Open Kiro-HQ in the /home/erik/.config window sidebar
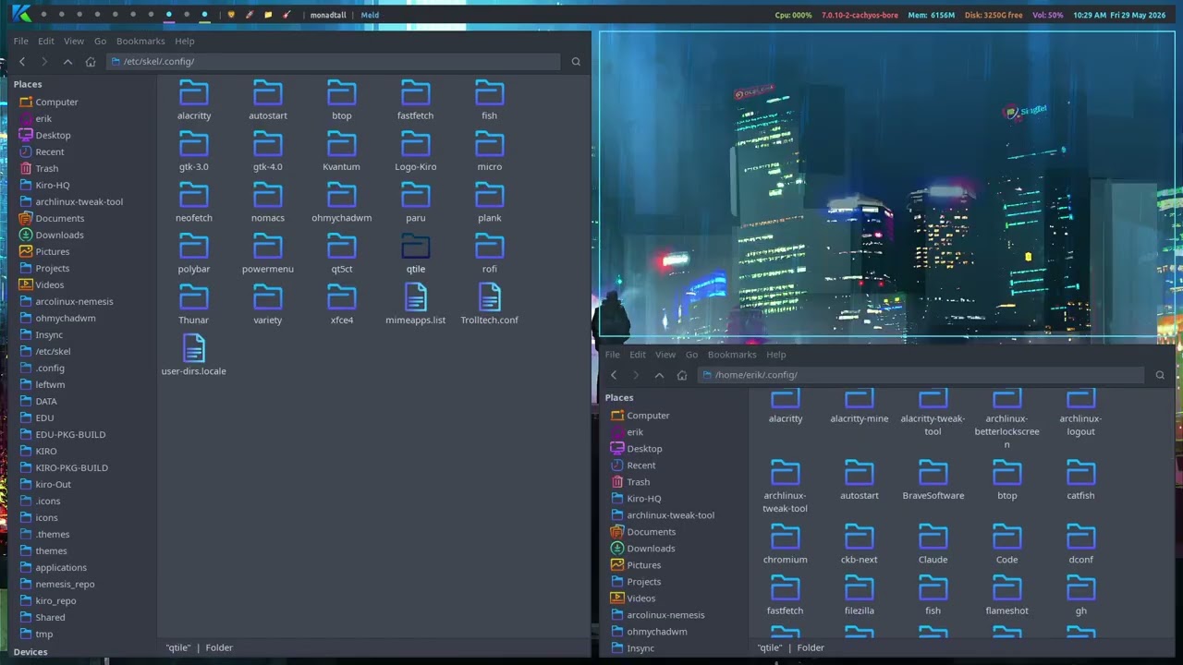Viewport: 1183px width, 665px height. [x=644, y=499]
